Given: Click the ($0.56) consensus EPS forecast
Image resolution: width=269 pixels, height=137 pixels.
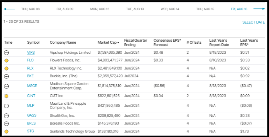Looking at the screenshot, I should click(x=159, y=86).
